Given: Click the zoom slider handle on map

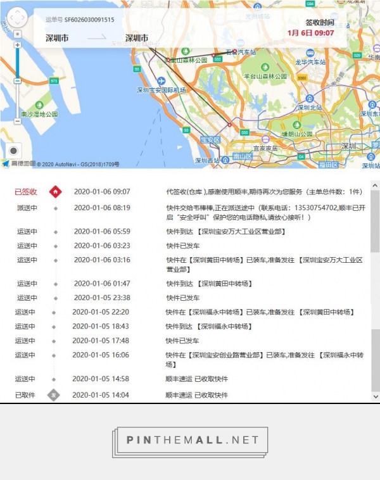Looking at the screenshot, I should tap(17, 80).
